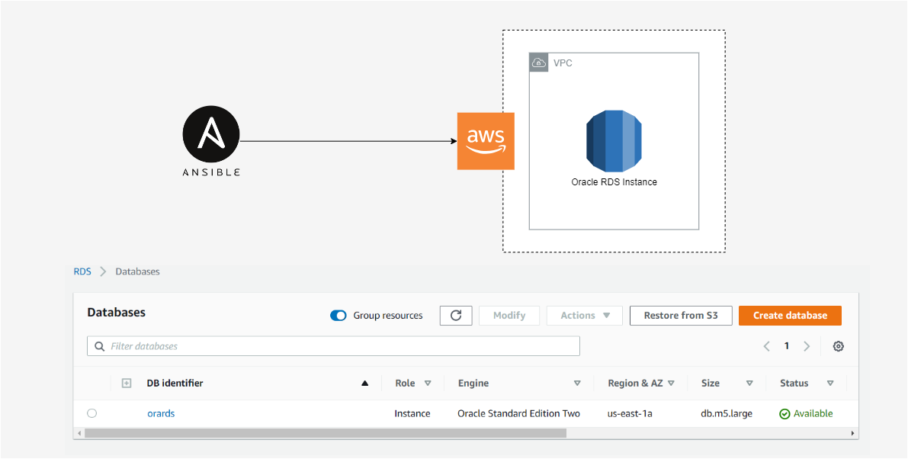Click the Databases panel heading
This screenshot has width=908, height=459.
coord(117,313)
